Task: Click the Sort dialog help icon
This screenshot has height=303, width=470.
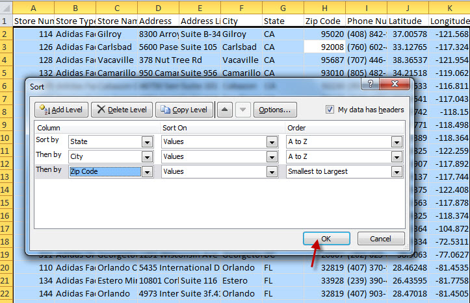Action: pos(370,84)
